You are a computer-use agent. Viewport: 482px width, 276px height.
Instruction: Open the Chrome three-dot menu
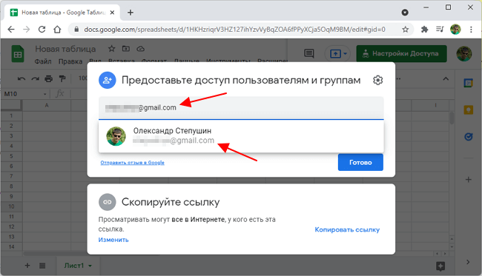471,30
